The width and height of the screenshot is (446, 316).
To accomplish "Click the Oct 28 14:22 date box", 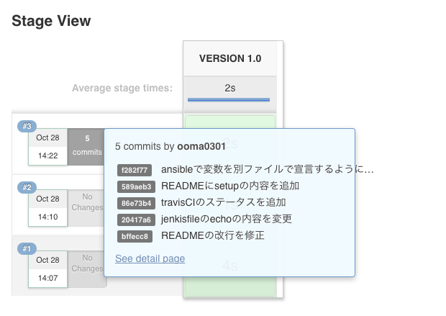I will pos(47,147).
